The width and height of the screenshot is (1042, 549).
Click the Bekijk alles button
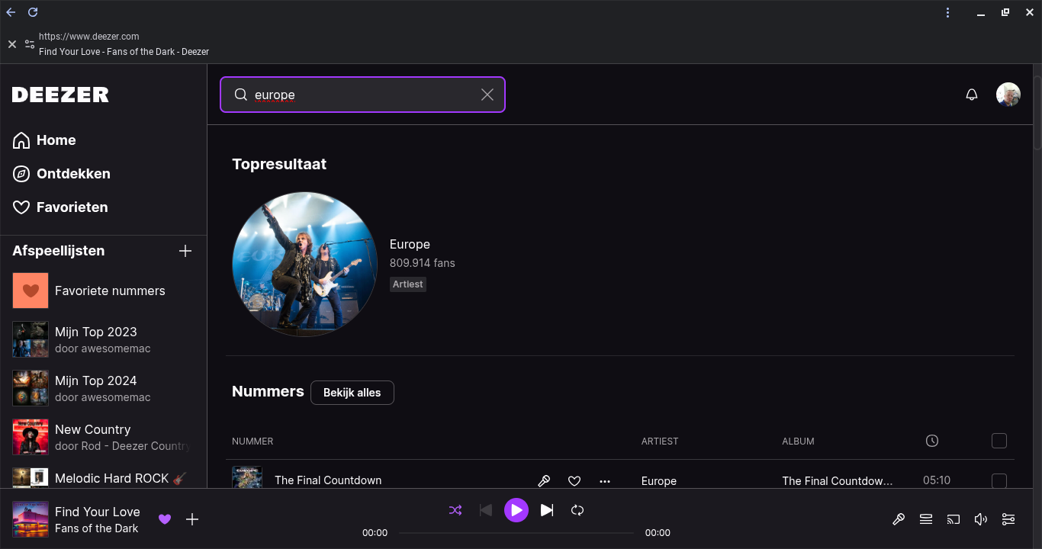point(352,393)
